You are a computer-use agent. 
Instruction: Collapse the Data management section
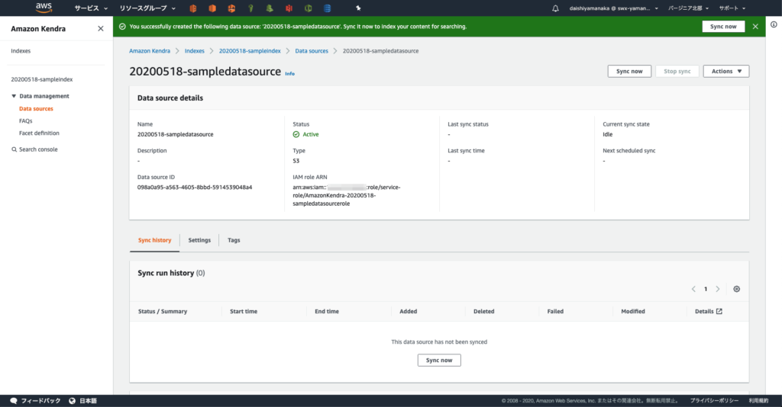(14, 96)
